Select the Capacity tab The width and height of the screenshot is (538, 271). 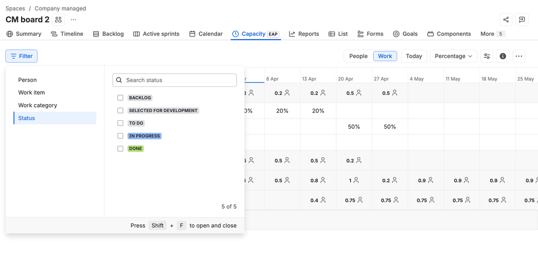point(256,34)
